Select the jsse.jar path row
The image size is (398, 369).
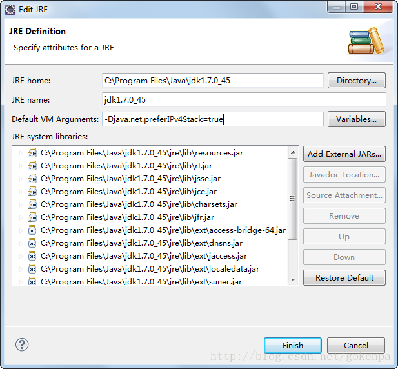tap(130, 179)
